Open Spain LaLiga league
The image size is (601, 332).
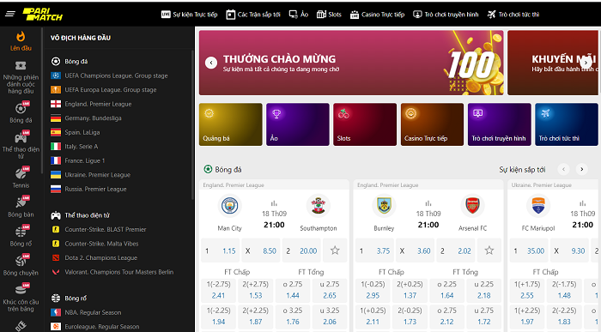[x=76, y=132]
